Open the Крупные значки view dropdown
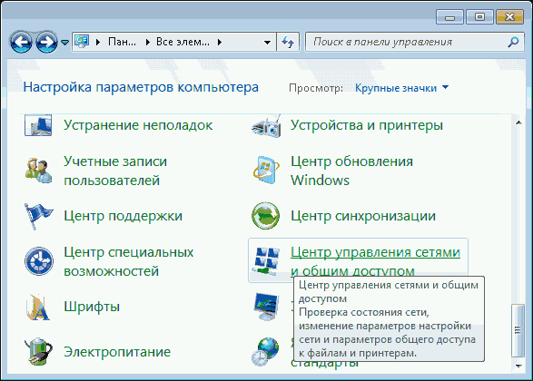Image resolution: width=533 pixels, height=381 pixels. 401,88
